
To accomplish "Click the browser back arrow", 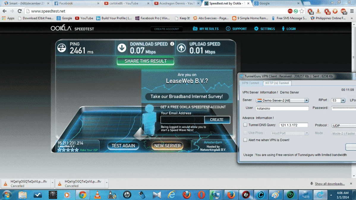I will click(4, 11).
